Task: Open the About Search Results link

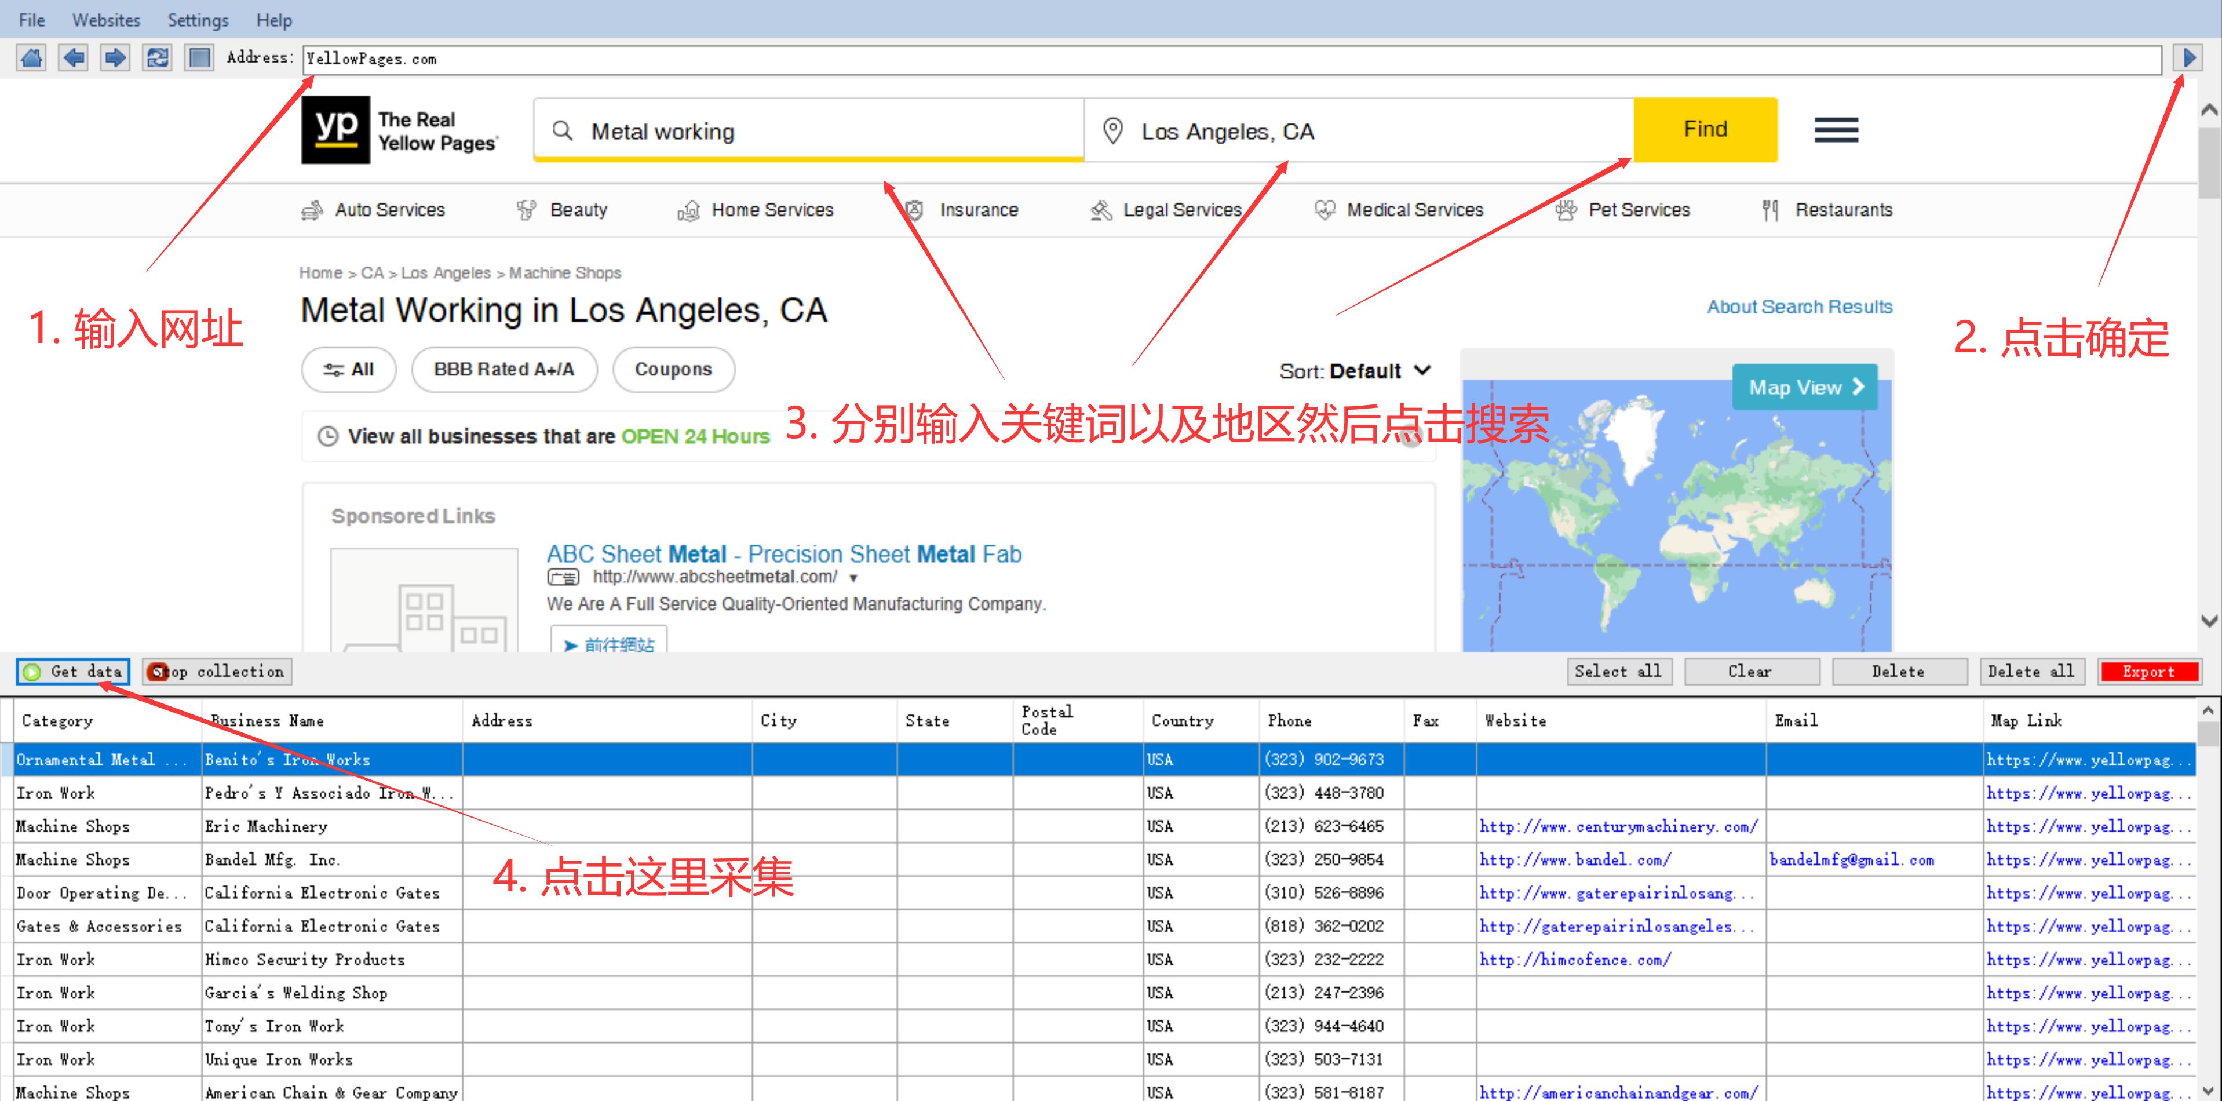Action: click(1800, 307)
